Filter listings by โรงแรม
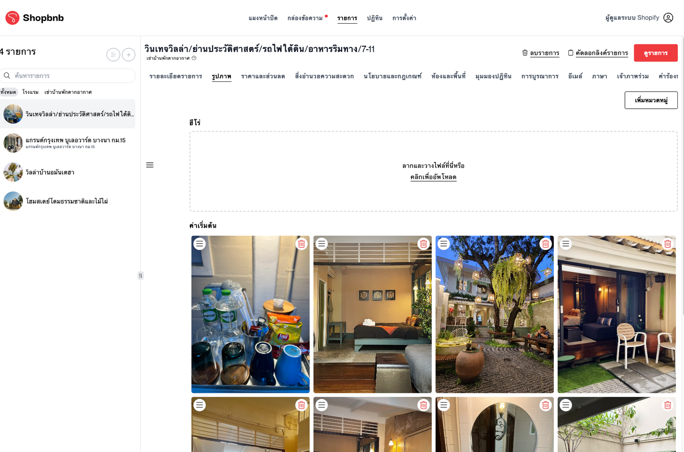This screenshot has width=684, height=452. [30, 92]
